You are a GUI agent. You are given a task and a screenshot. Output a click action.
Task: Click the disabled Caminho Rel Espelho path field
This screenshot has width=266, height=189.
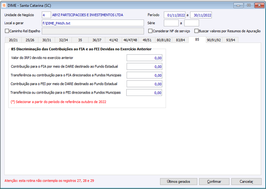[93, 31]
